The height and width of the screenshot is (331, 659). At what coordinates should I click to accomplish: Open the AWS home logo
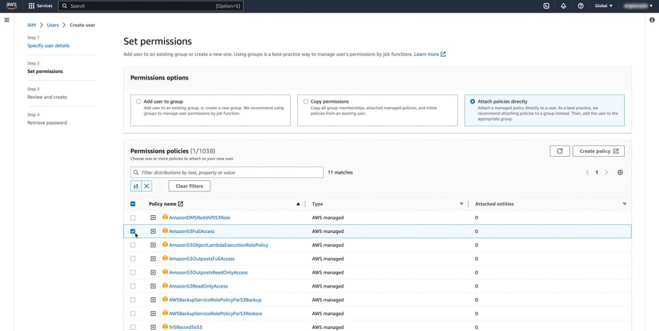[12, 6]
